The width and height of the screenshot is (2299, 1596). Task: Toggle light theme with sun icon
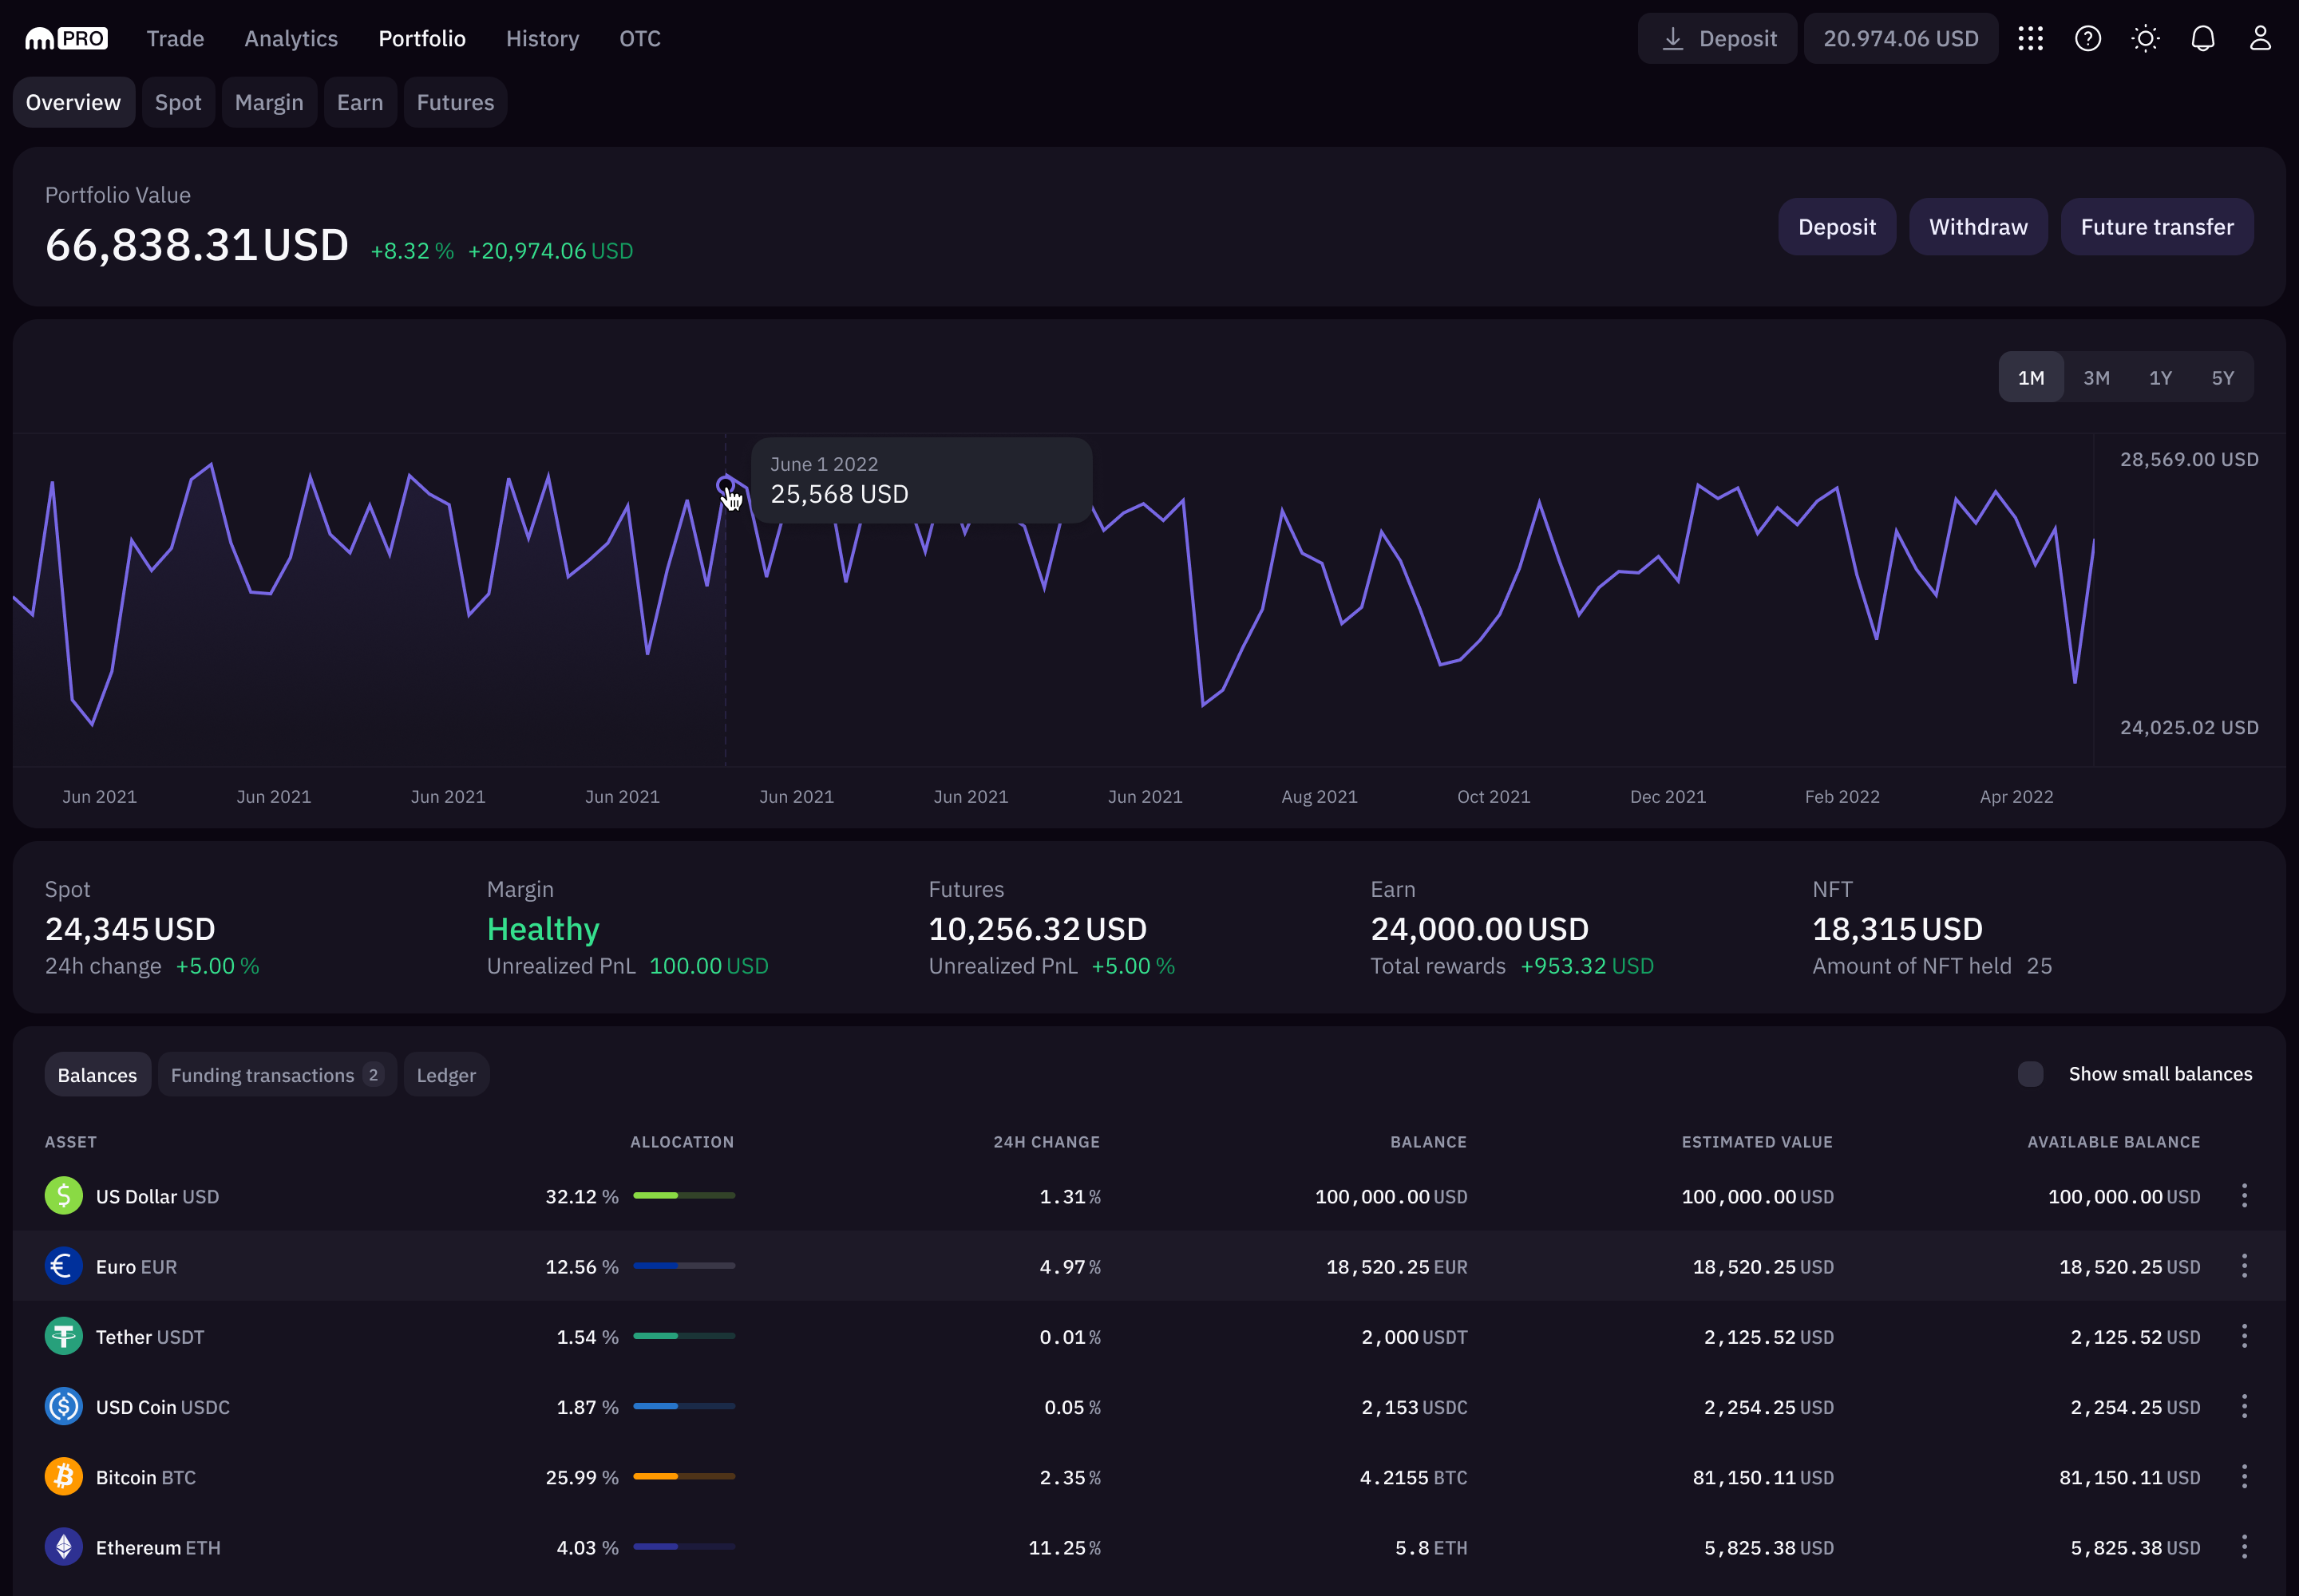click(2145, 39)
